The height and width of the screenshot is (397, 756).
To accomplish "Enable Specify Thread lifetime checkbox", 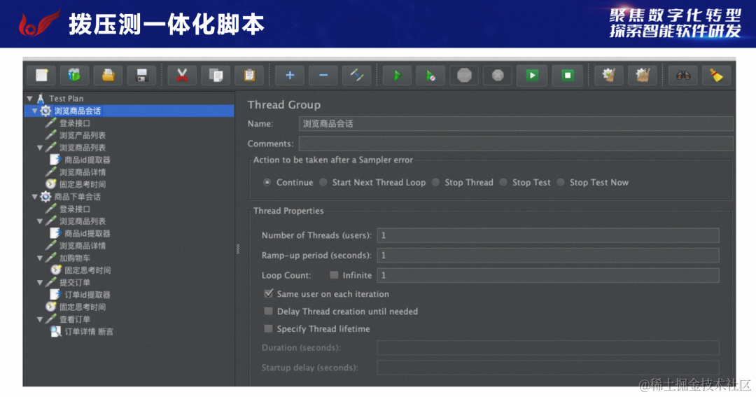I will (269, 328).
